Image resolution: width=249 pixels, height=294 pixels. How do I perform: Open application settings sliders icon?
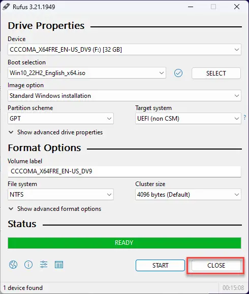click(44, 265)
